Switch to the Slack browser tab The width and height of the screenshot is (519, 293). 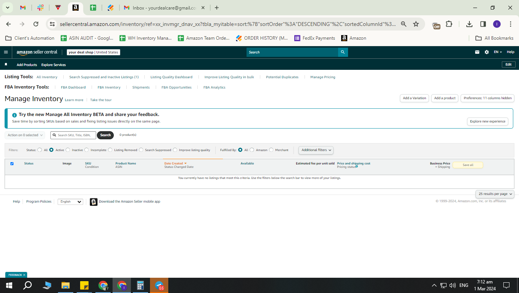point(41,8)
